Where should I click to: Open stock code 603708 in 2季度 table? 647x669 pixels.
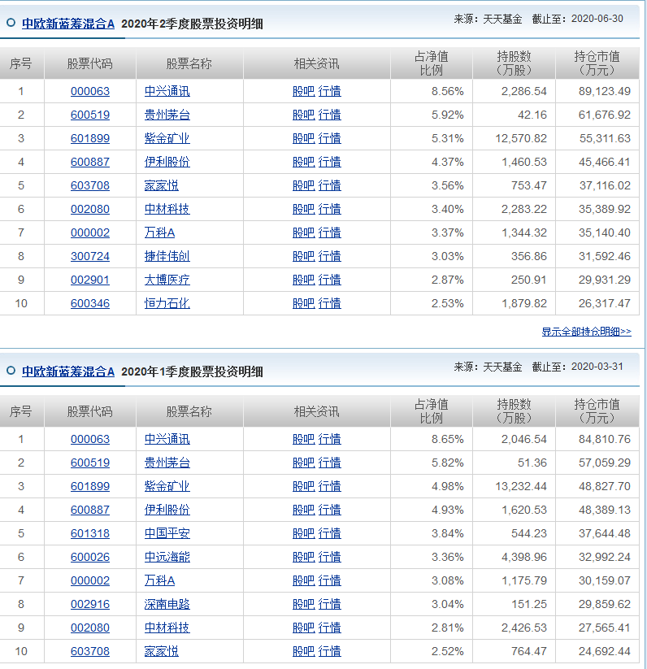point(90,185)
